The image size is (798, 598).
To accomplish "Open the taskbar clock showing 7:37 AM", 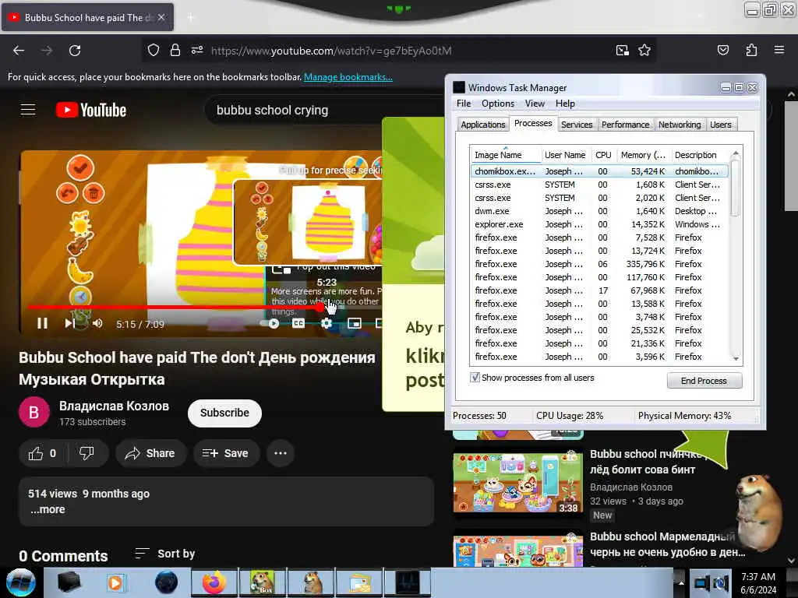I will [758, 582].
